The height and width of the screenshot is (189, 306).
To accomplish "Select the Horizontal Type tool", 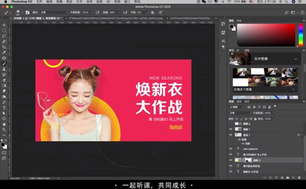I will 4,107.
